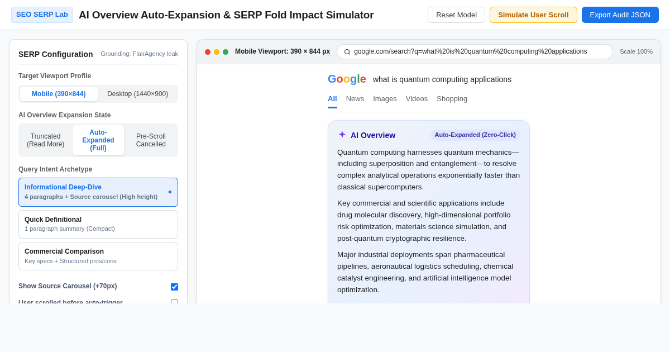Viewport: 670px width, 352px height.
Task: Click the AI Overview sparkle icon
Action: tap(342, 135)
